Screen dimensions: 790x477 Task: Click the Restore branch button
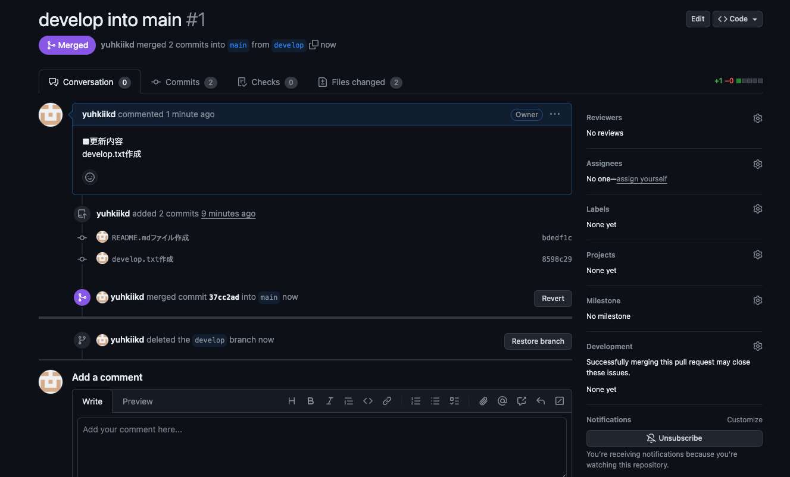pyautogui.click(x=538, y=341)
